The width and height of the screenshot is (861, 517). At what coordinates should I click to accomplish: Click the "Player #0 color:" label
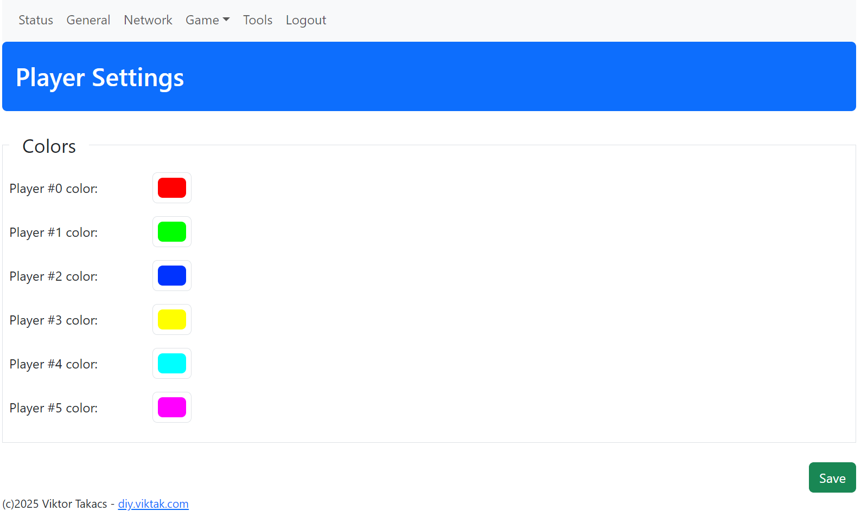point(54,189)
